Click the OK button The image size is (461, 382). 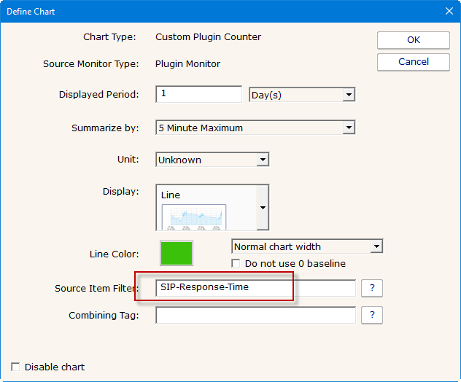(413, 40)
